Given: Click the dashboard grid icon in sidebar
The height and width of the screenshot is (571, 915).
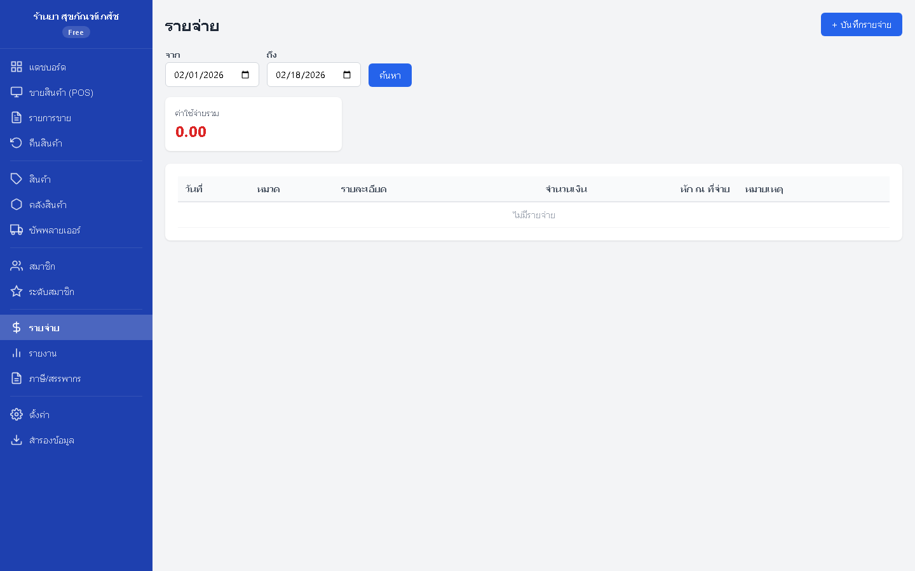Looking at the screenshot, I should (17, 67).
